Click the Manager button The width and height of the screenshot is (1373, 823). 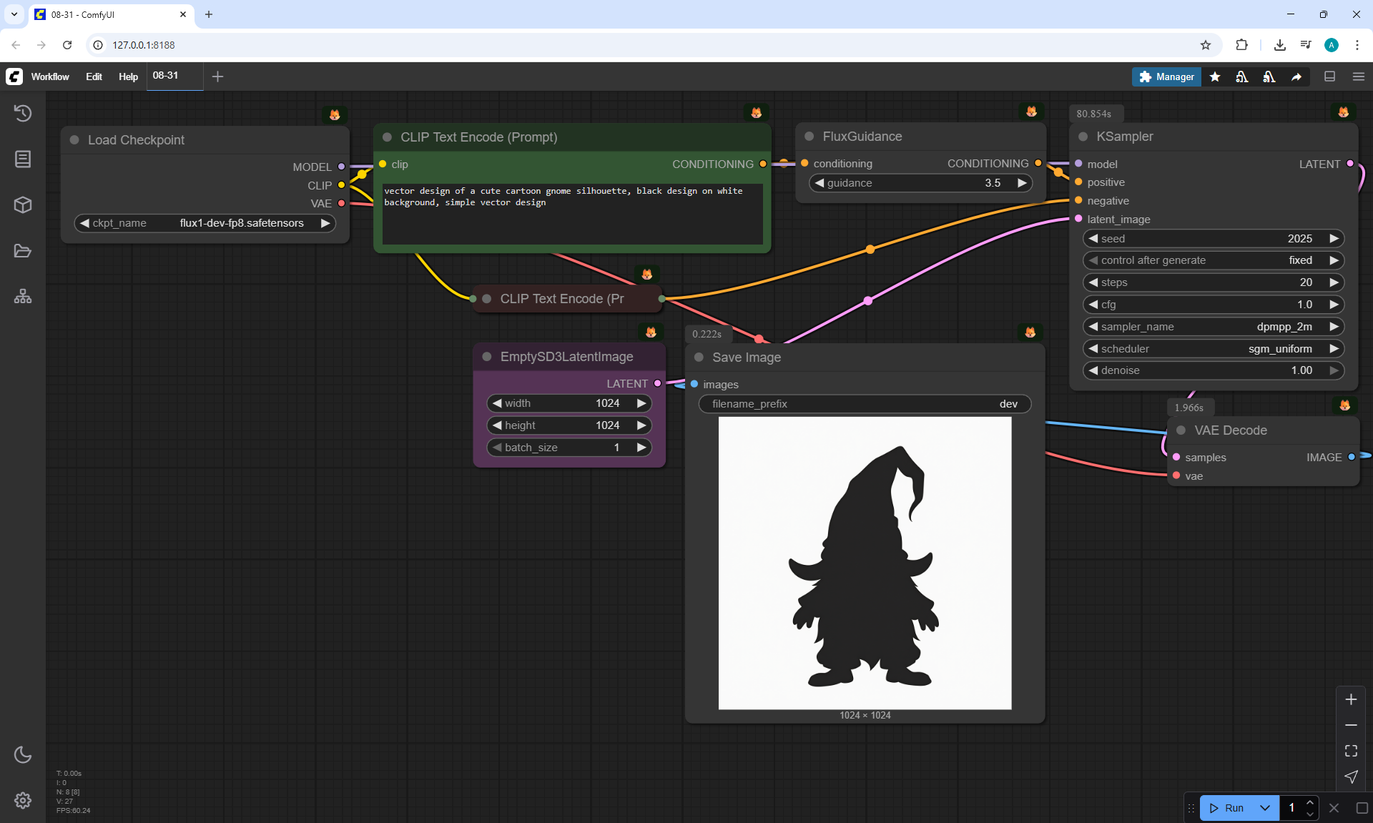click(1166, 77)
